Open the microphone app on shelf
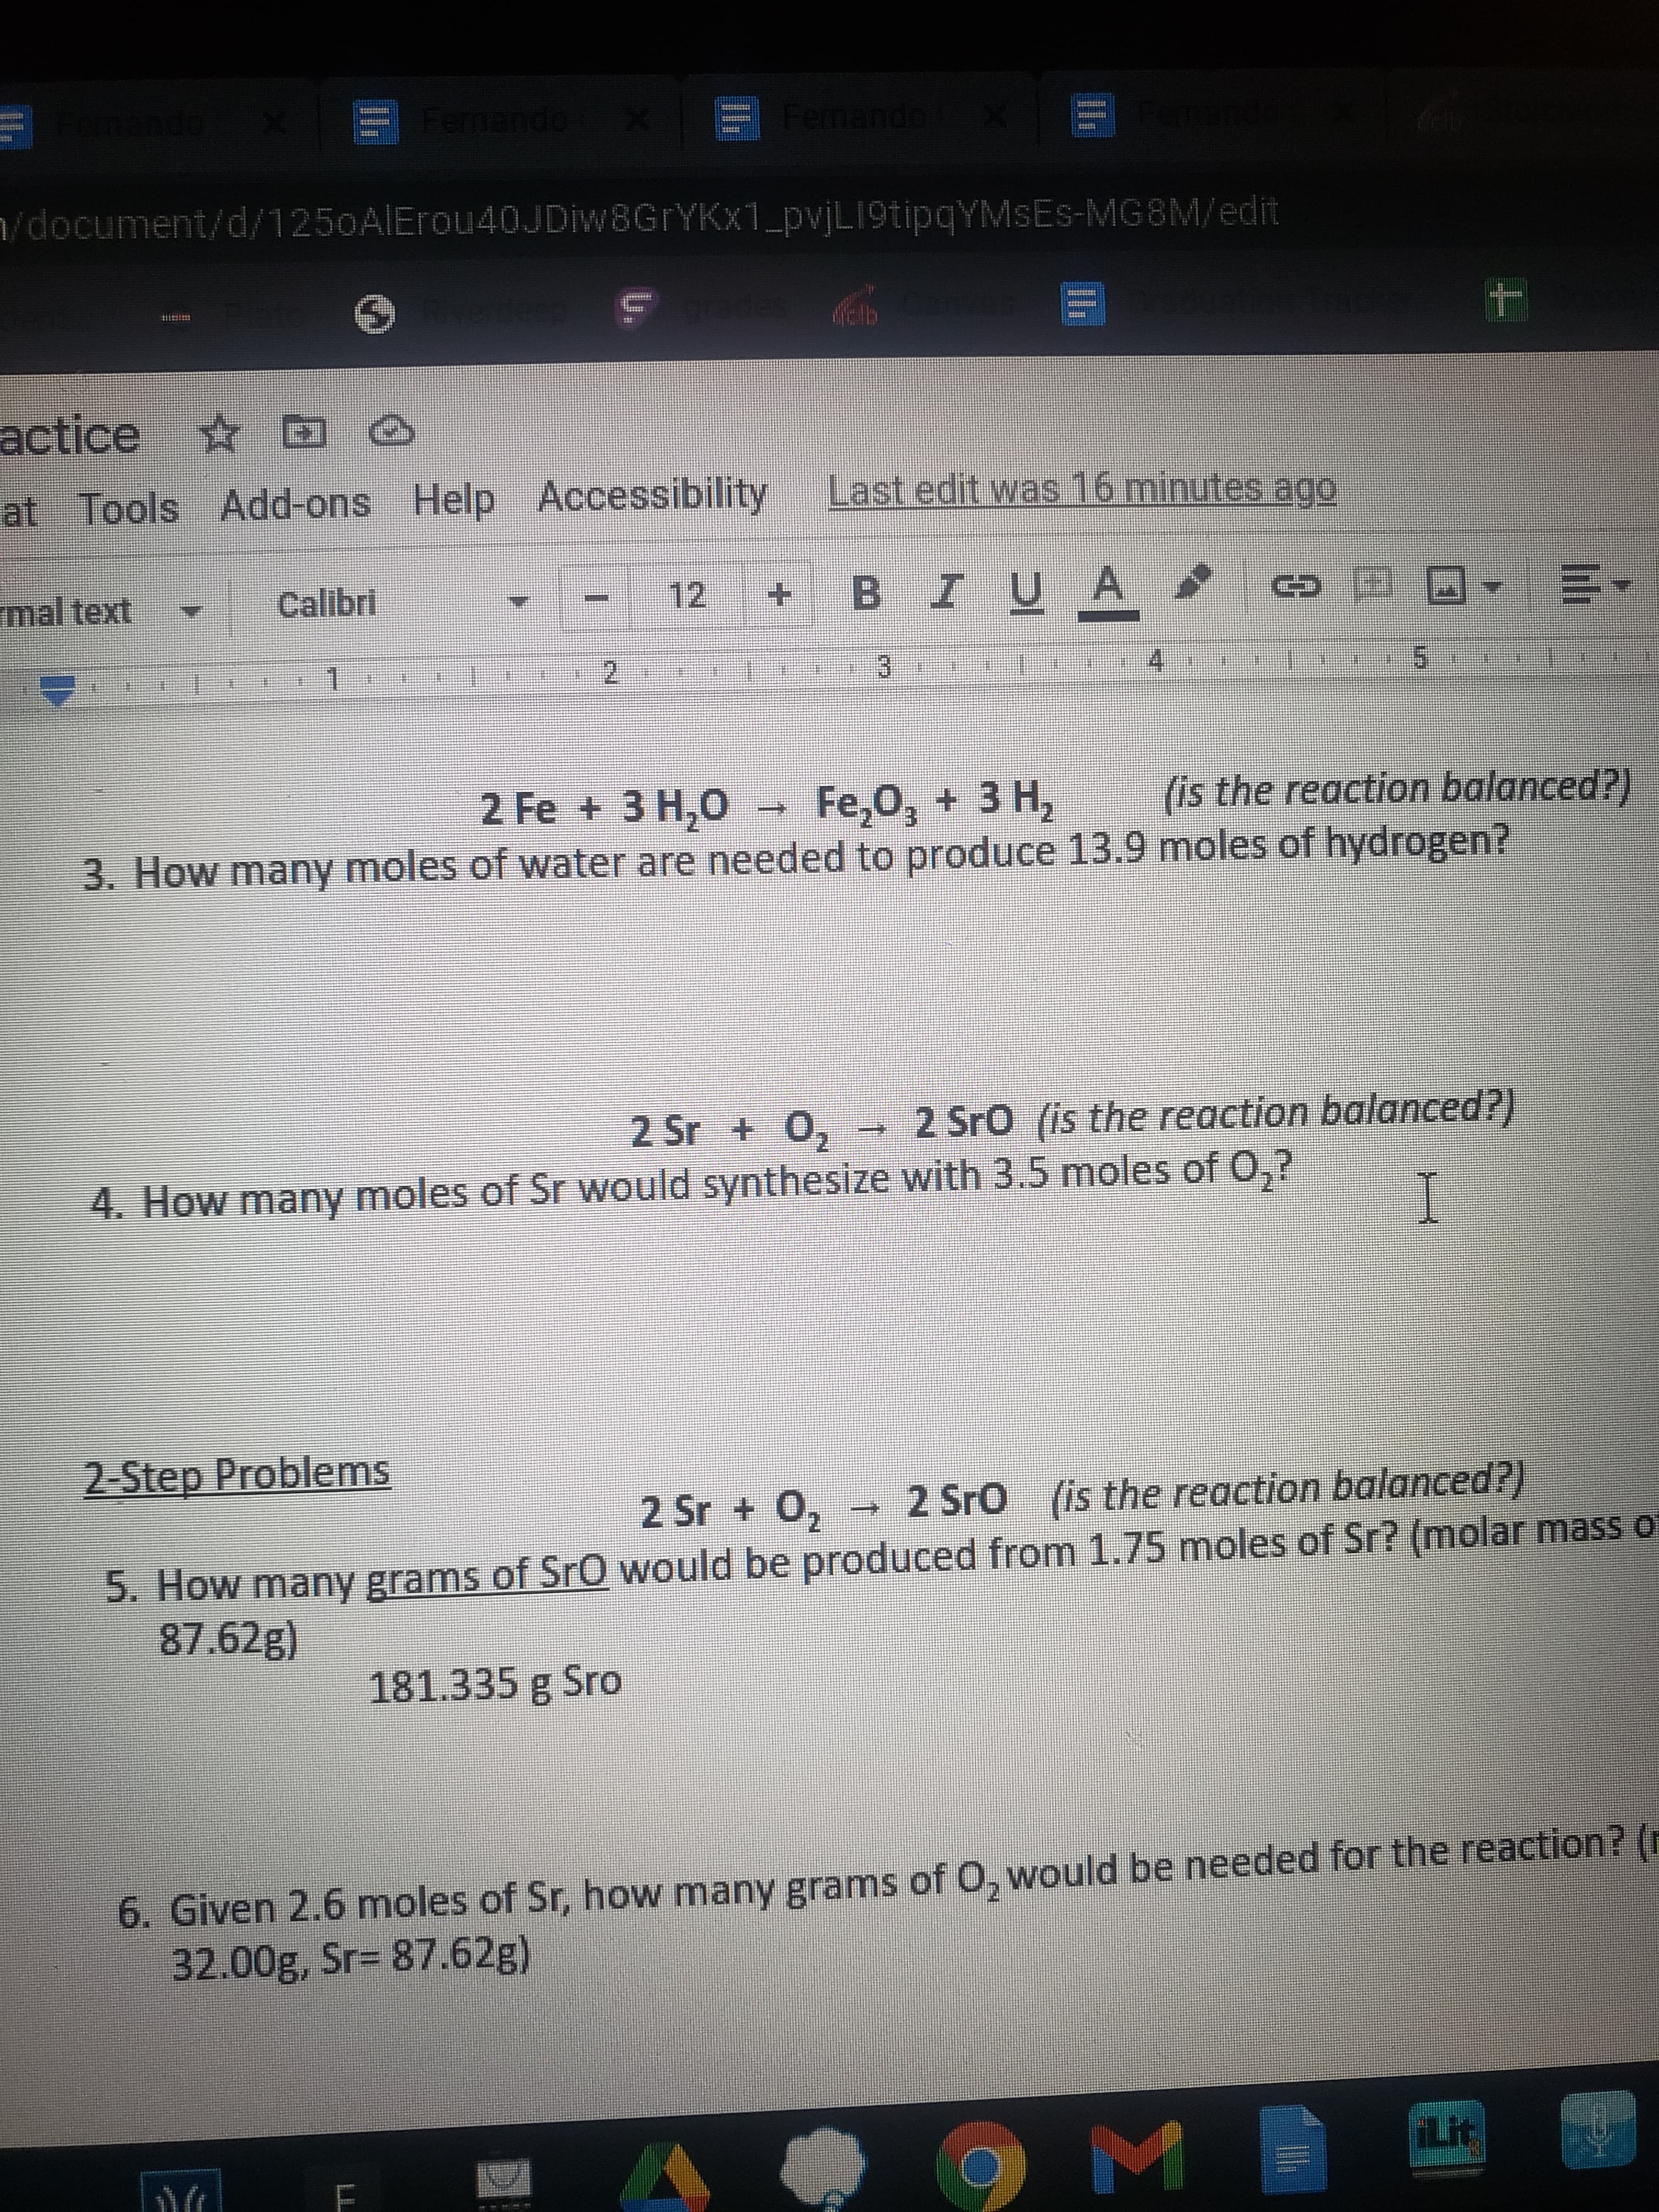This screenshot has width=1659, height=2212. tap(1598, 2130)
